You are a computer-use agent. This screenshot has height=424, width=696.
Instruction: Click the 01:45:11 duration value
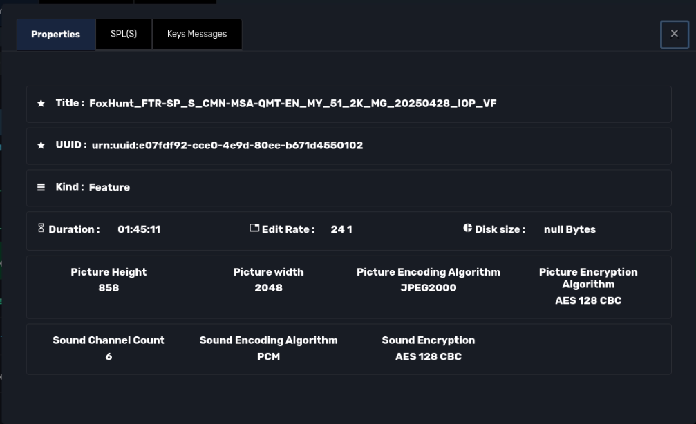click(x=138, y=229)
